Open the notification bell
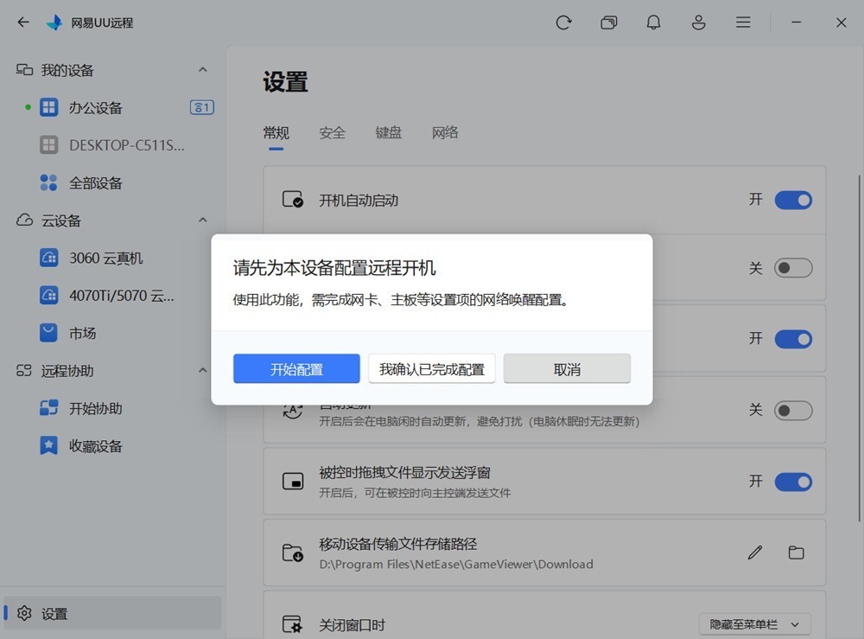The height and width of the screenshot is (639, 864). [x=653, y=22]
